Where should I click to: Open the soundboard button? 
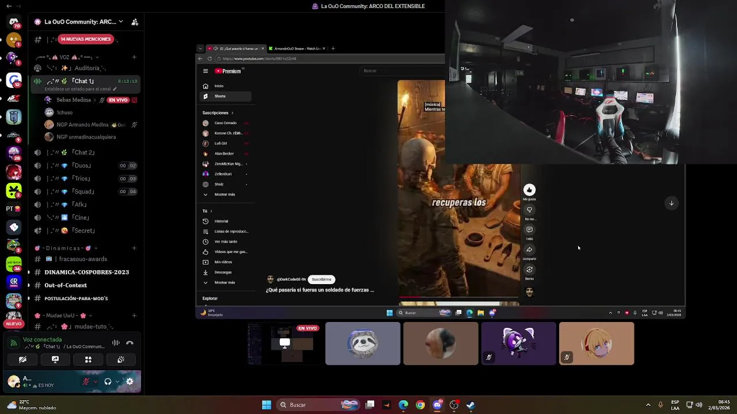click(121, 359)
